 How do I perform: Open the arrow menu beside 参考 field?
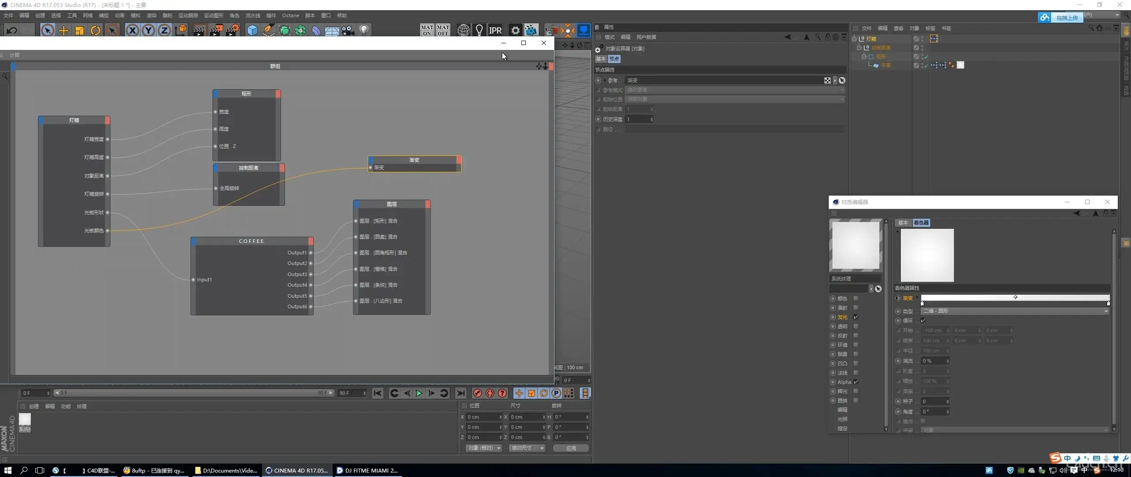pos(835,80)
